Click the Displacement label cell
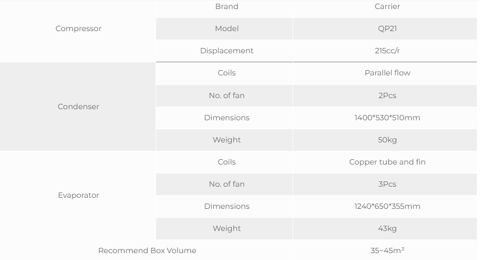480x260 pixels. click(227, 51)
